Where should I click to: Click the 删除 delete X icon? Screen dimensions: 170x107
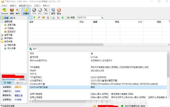coord(46,11)
